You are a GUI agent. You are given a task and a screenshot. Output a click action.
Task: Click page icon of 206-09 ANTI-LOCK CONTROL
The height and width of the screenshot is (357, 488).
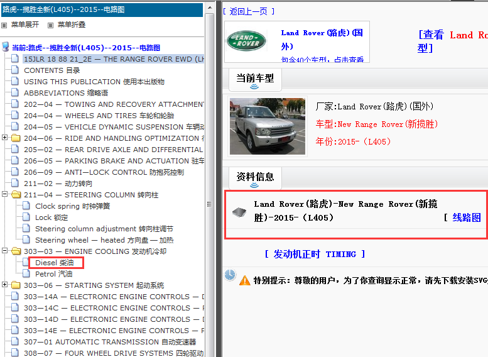click(x=15, y=172)
